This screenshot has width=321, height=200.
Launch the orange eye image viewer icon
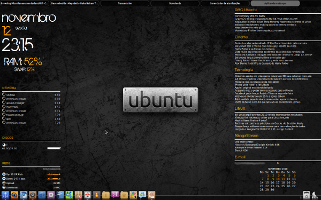[x=14, y=195]
